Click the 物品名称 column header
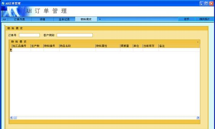 [77, 46]
